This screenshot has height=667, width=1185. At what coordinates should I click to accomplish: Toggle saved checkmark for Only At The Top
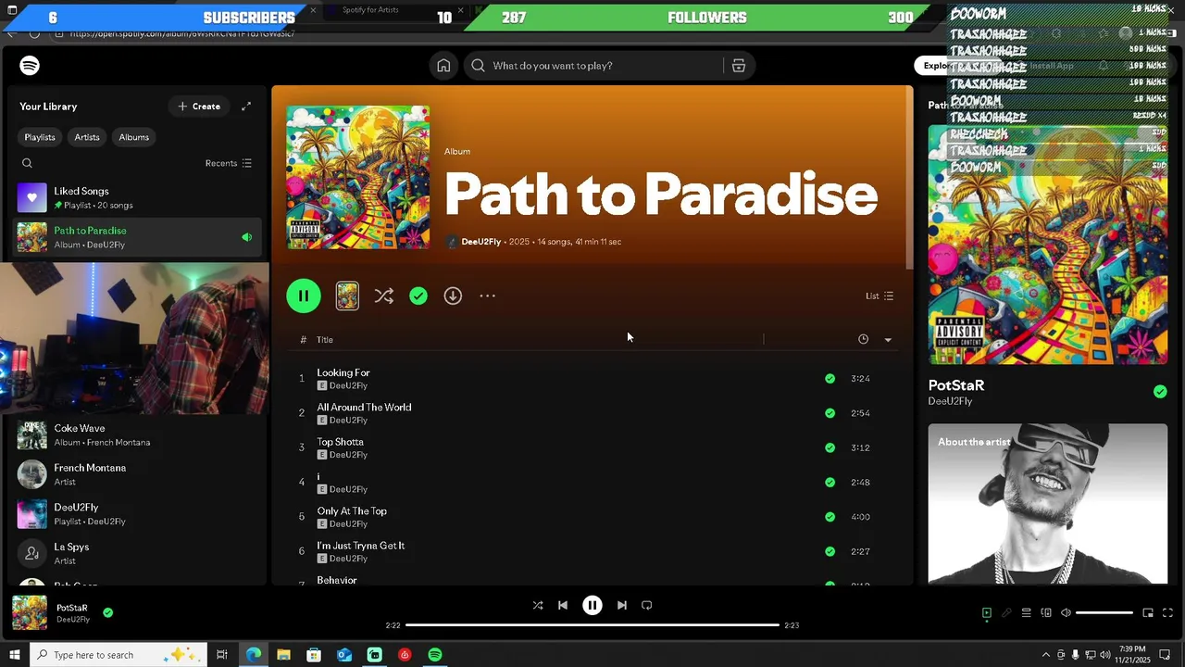tap(829, 517)
